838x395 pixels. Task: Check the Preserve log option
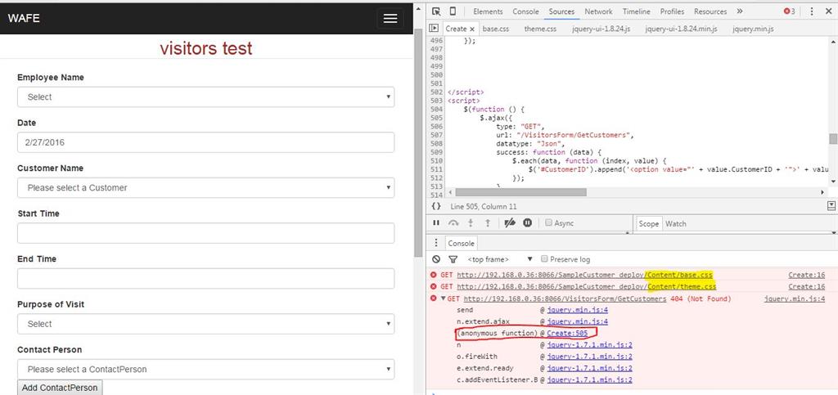[544, 259]
